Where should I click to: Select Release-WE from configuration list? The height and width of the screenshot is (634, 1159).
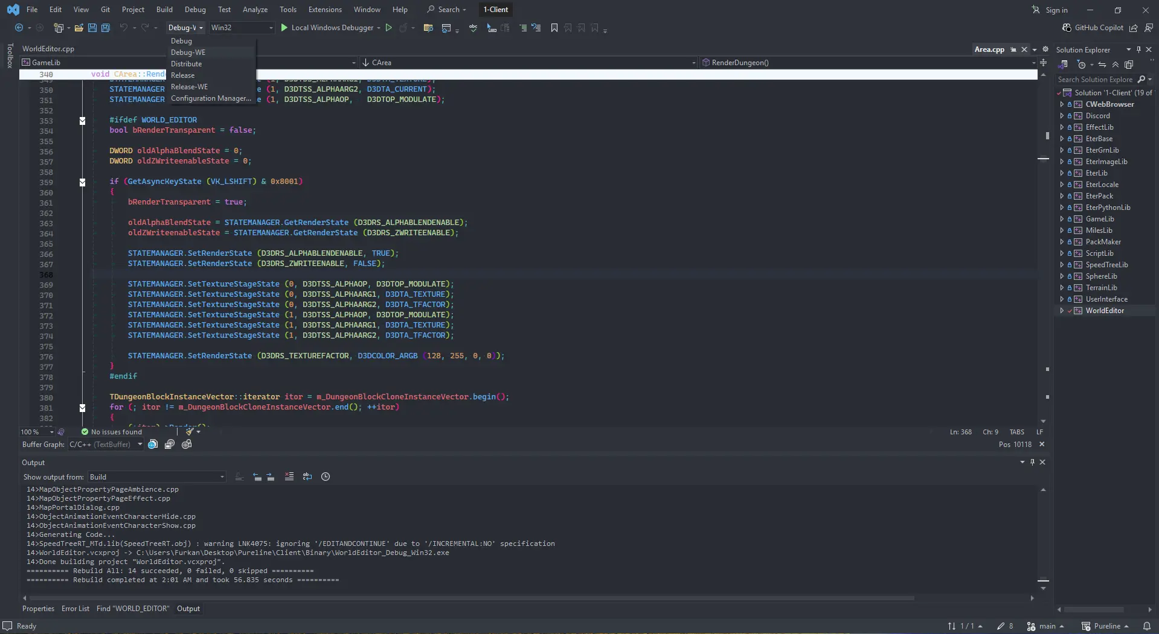point(189,87)
